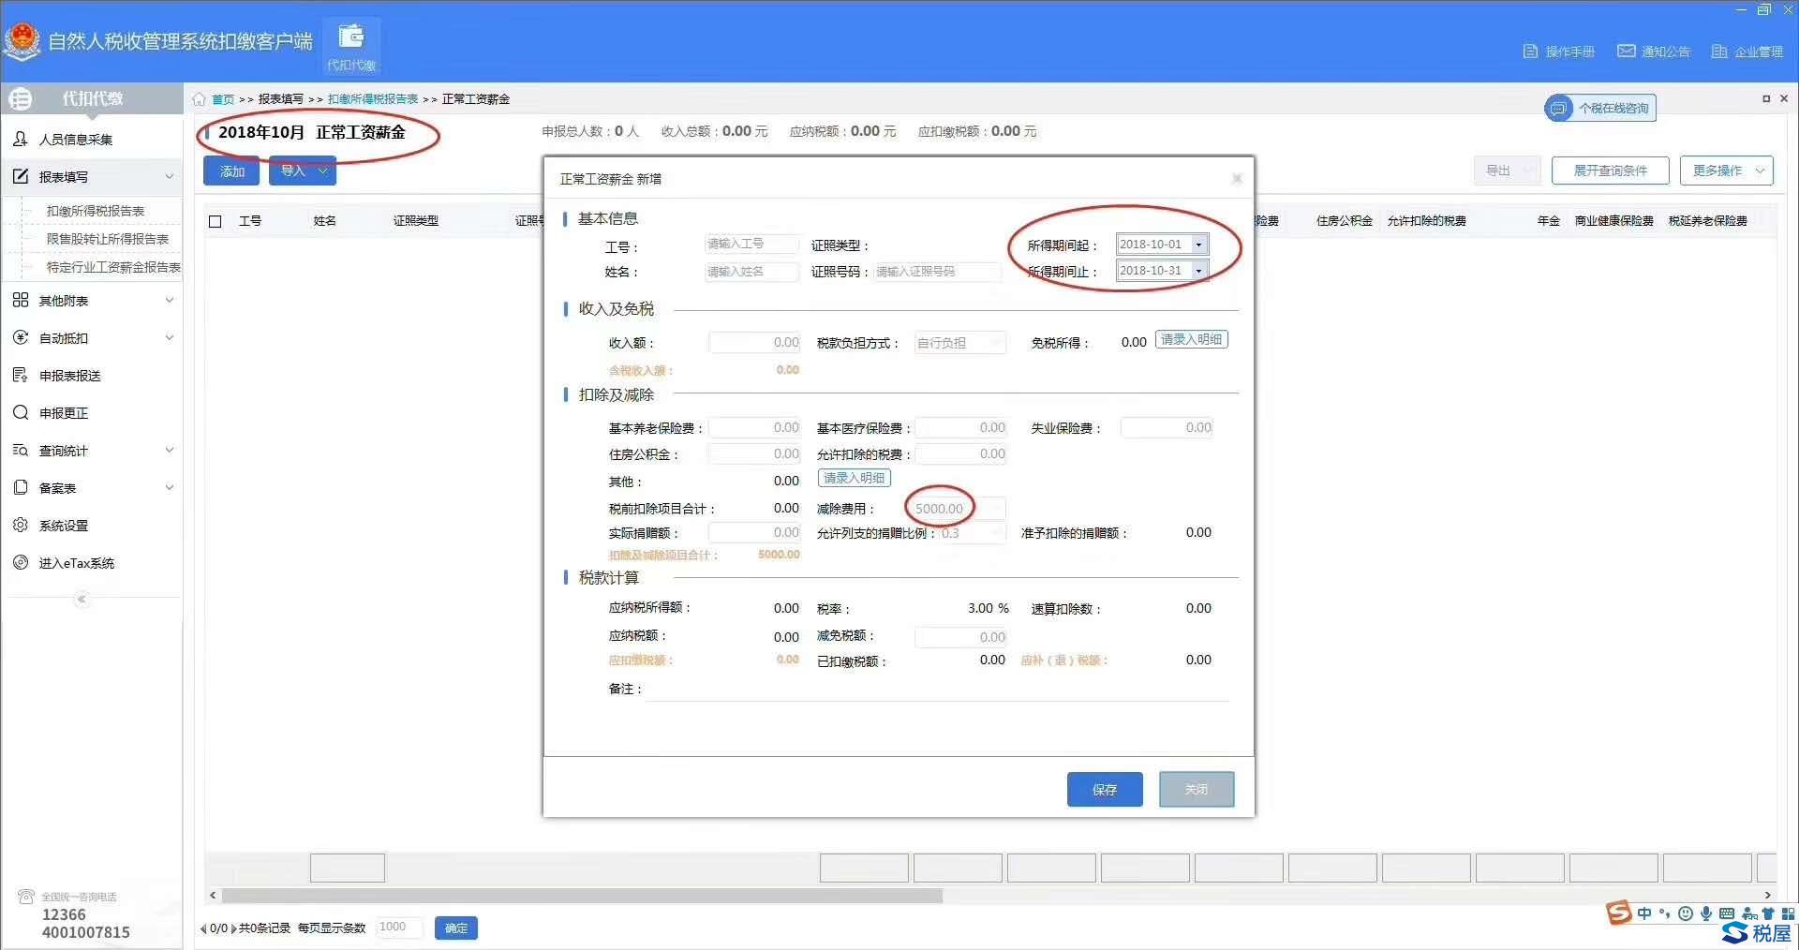Open the 导入 dropdown button
Screen dimensions: 1799x950
302,171
